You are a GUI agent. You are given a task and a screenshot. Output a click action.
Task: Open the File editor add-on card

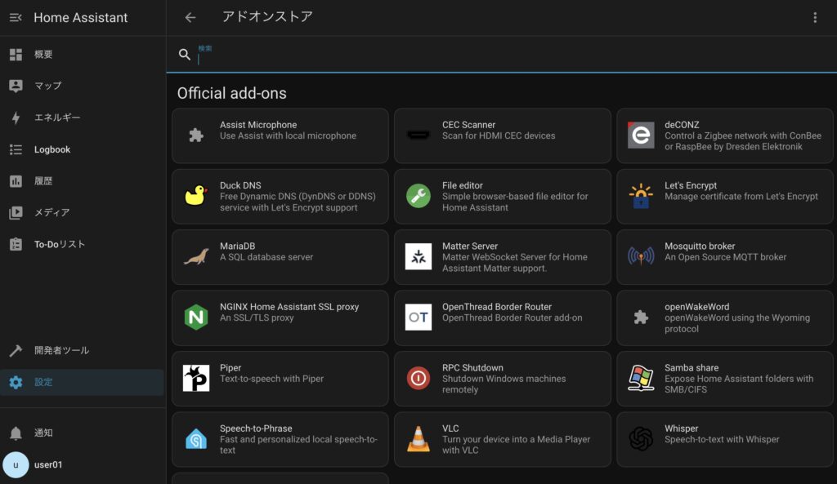coord(503,196)
